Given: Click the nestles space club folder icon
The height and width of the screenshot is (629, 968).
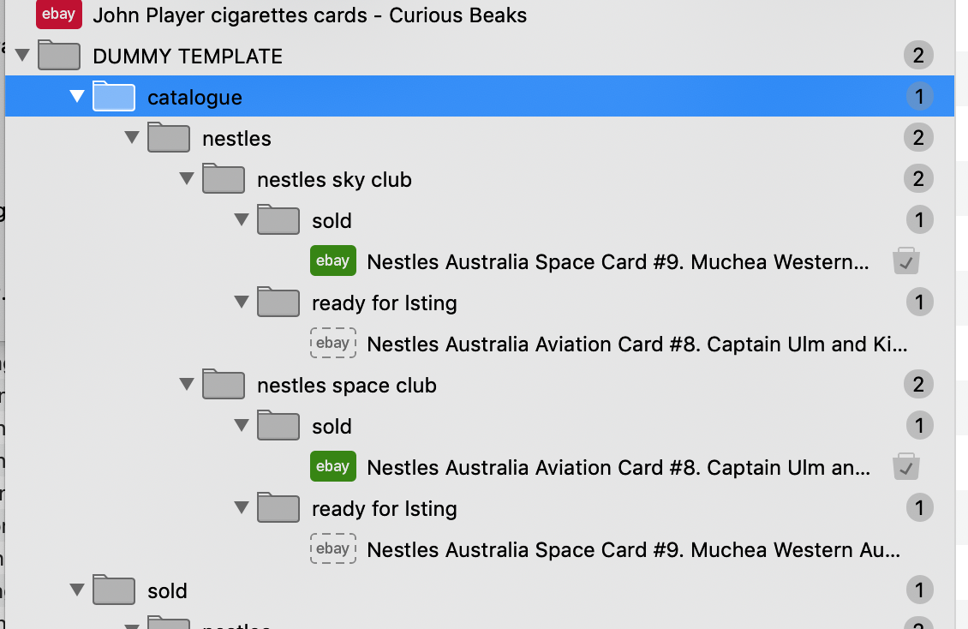Looking at the screenshot, I should coord(224,384).
